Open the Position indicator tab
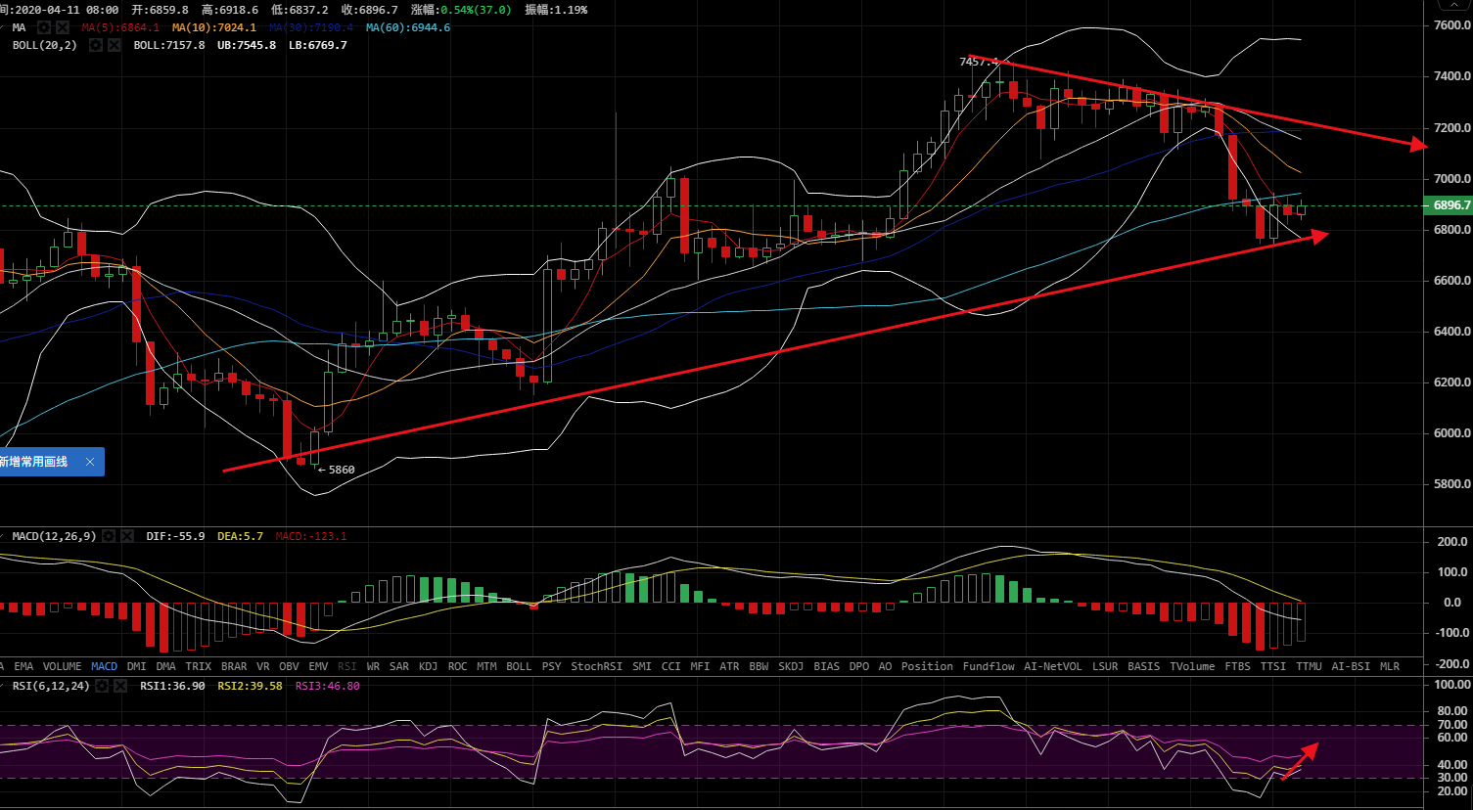Image resolution: width=1473 pixels, height=810 pixels. click(927, 666)
